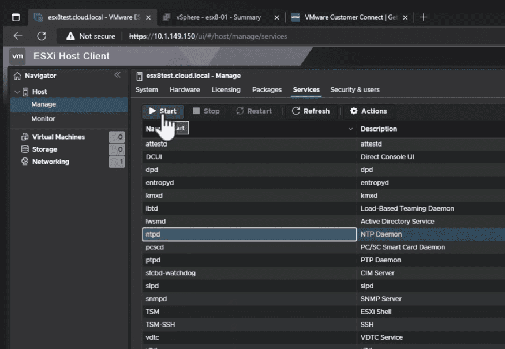Image resolution: width=505 pixels, height=349 pixels.
Task: Switch to the Security & users tab
Action: [x=354, y=90]
